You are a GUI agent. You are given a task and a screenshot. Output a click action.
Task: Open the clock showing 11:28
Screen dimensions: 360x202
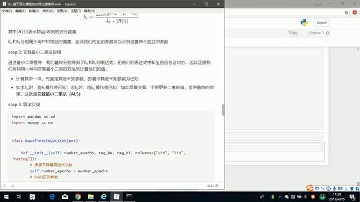337,197
